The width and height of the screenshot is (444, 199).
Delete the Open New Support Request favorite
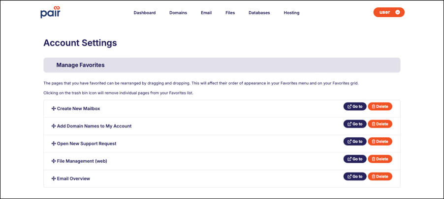pos(380,142)
